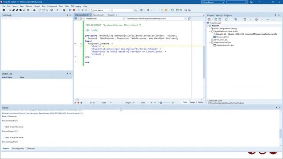Close the WebModuleUnit1 editor tab
This screenshot has height=159, width=283.
click(91, 15)
